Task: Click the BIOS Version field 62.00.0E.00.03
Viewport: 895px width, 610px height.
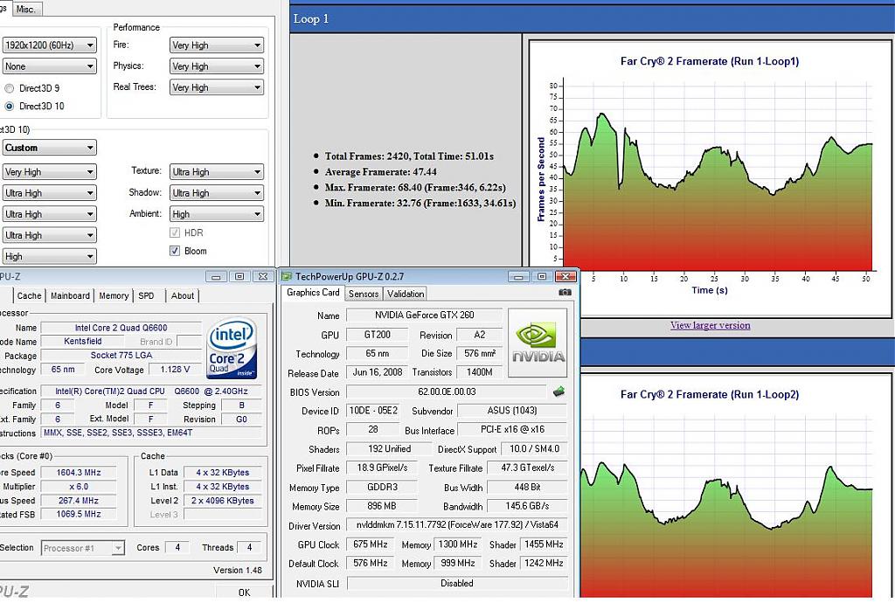Action: tap(447, 392)
